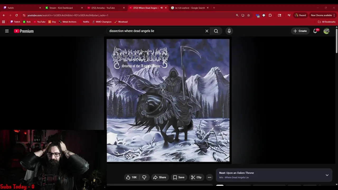
Task: Switch to bc rich warlock Google Search tab
Action: pyautogui.click(x=190, y=8)
